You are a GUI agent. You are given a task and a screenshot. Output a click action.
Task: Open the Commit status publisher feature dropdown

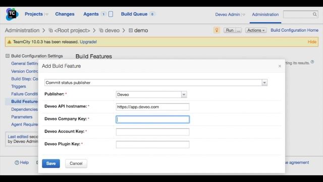coord(156,82)
